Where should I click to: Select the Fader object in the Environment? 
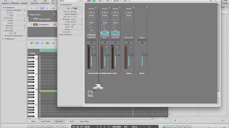(x=90, y=94)
